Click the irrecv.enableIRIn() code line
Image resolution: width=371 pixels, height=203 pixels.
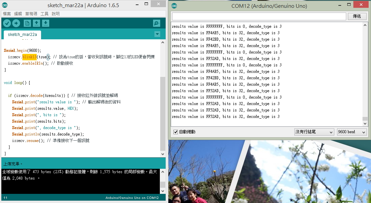coord(40,63)
